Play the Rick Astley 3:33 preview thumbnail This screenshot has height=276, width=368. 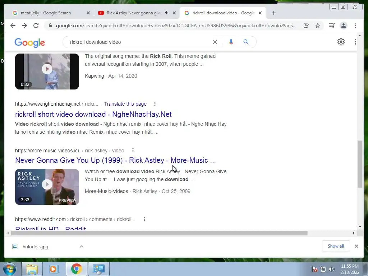(47, 187)
